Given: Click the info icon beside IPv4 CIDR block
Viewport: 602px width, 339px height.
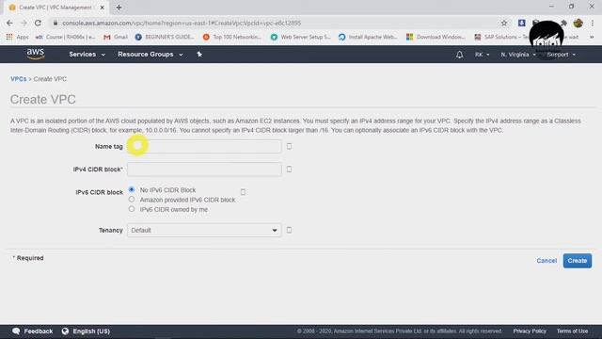Looking at the screenshot, I should click(x=289, y=169).
